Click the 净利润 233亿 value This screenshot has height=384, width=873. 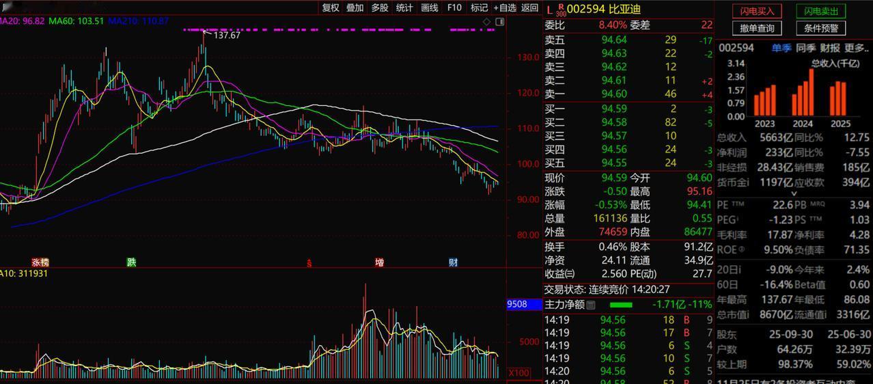778,152
